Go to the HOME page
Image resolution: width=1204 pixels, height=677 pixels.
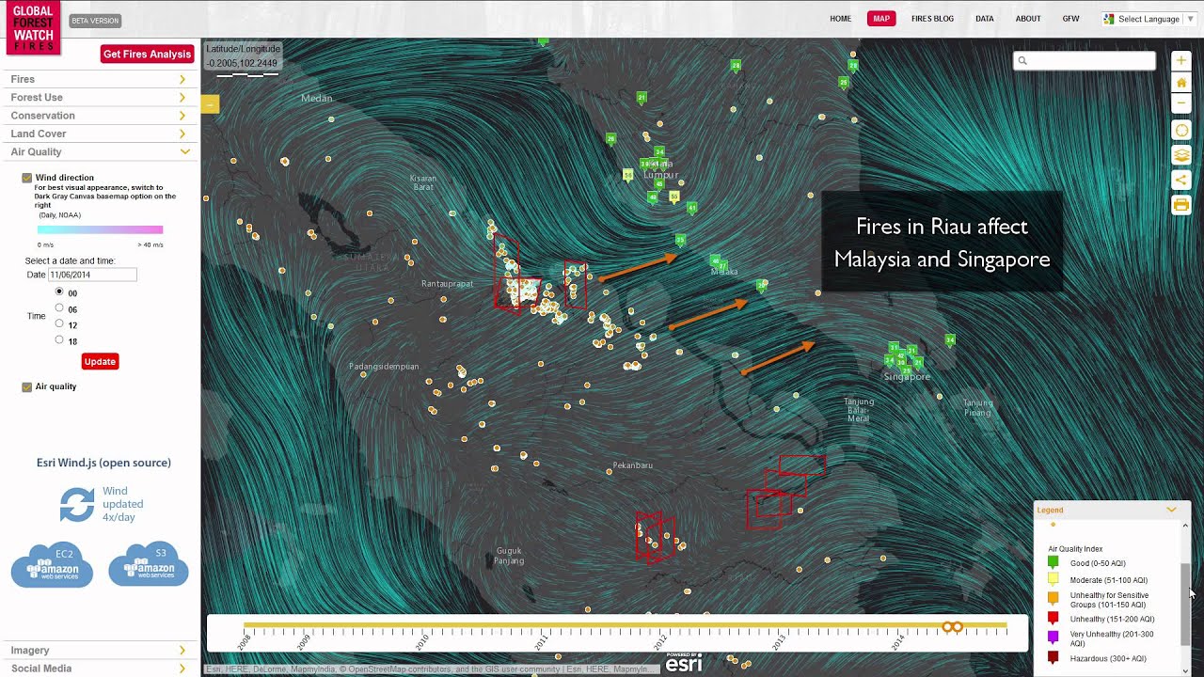840,19
